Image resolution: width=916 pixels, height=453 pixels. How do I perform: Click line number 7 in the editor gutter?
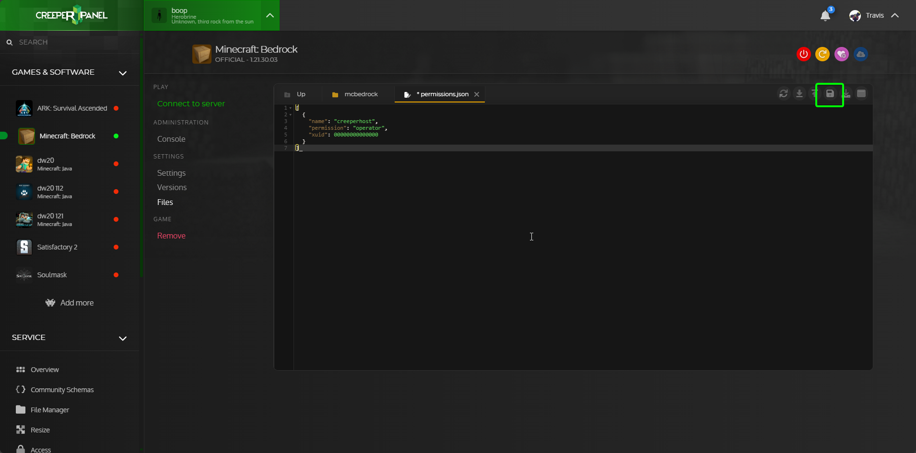point(286,148)
